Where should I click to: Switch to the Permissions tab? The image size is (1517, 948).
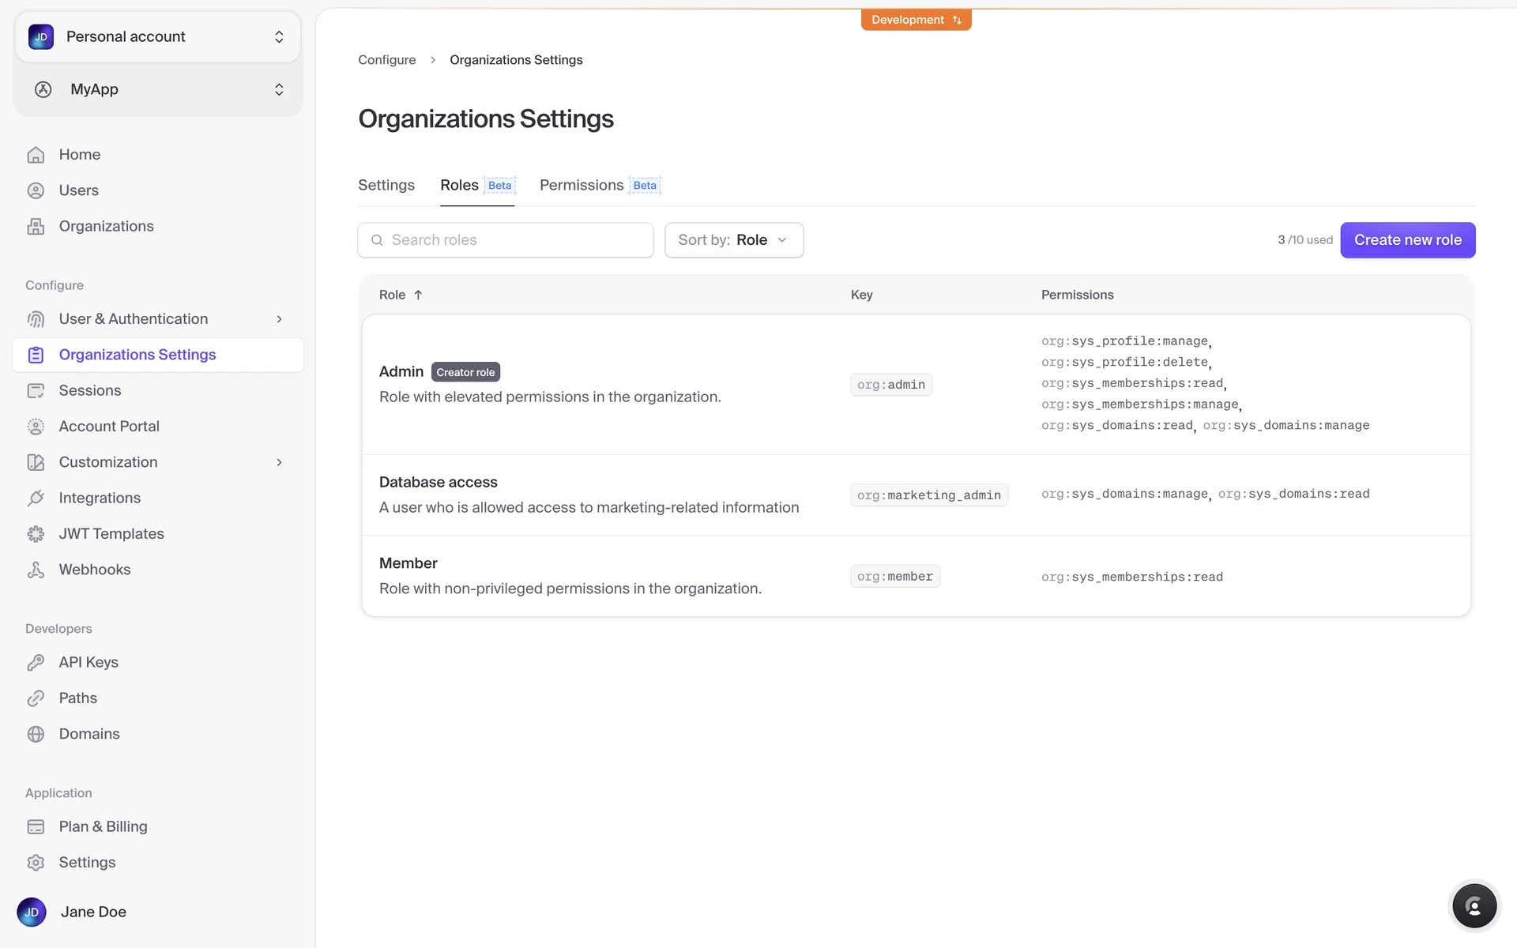582,185
